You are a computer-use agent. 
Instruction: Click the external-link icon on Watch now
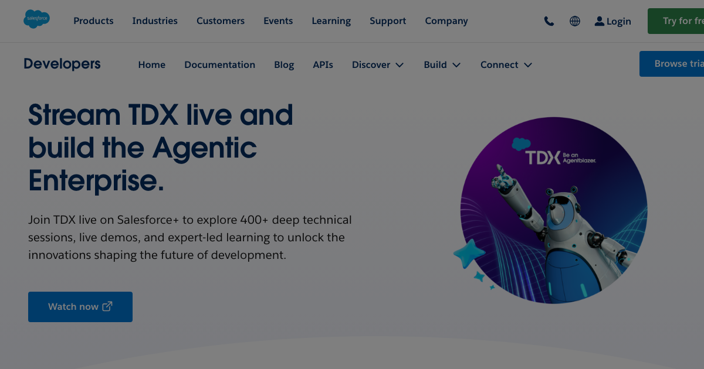[107, 306]
